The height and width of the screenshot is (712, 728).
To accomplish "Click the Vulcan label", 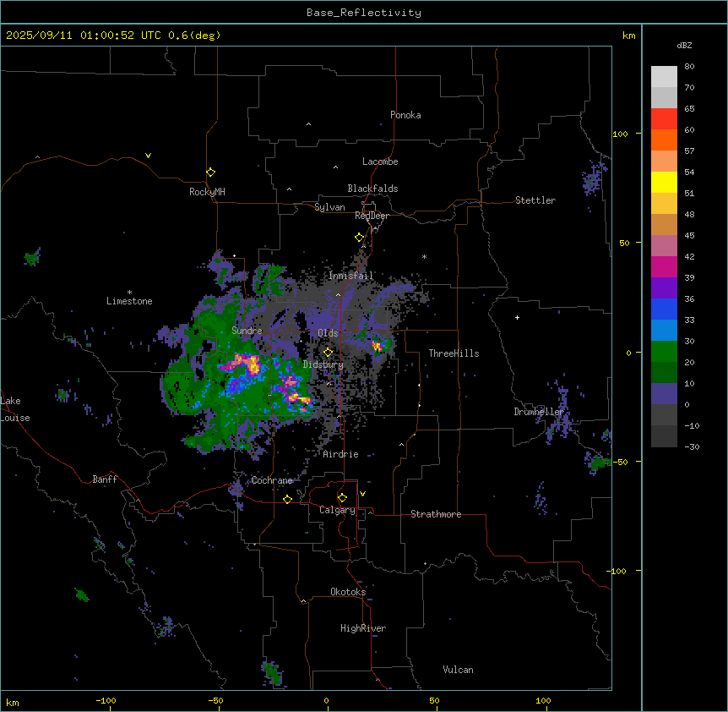I will [x=458, y=670].
